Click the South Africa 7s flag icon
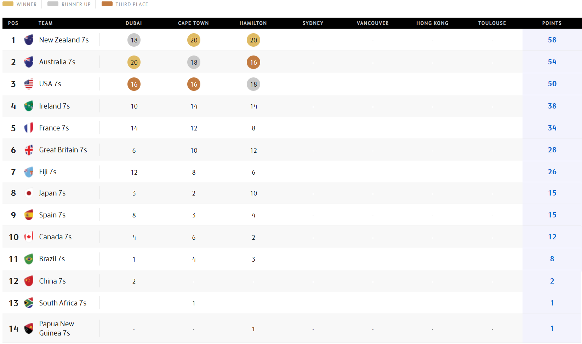582x344 pixels. pyautogui.click(x=29, y=303)
